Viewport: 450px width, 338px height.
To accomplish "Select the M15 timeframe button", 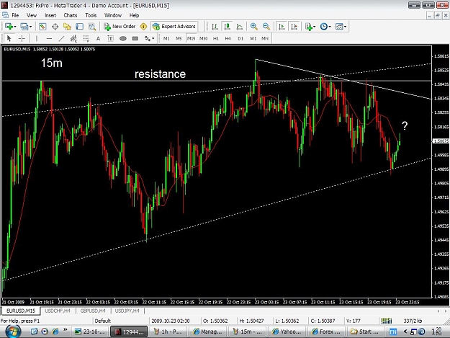I will [191, 38].
